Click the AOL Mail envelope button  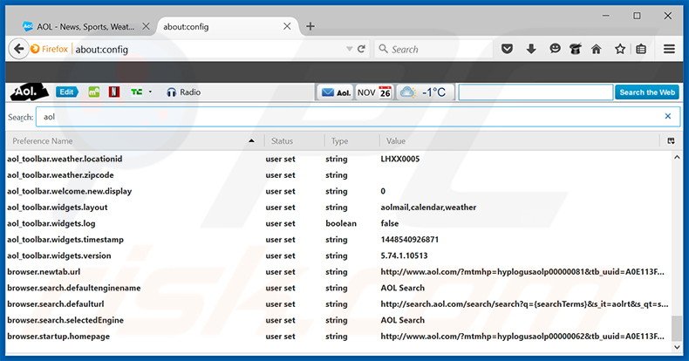coord(335,92)
